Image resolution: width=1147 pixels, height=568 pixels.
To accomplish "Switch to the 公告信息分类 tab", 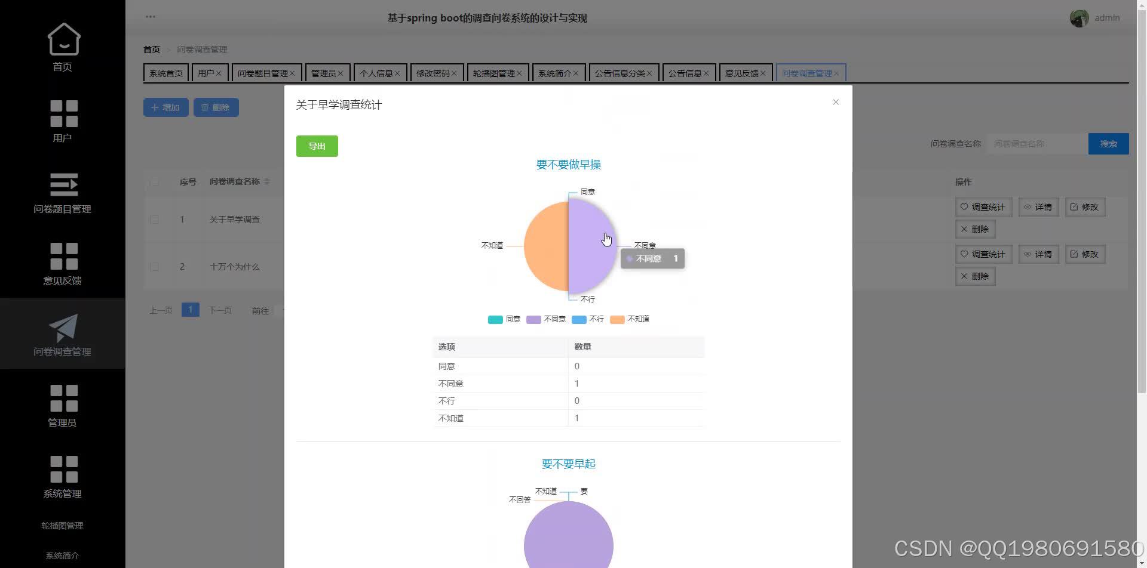I will [624, 73].
